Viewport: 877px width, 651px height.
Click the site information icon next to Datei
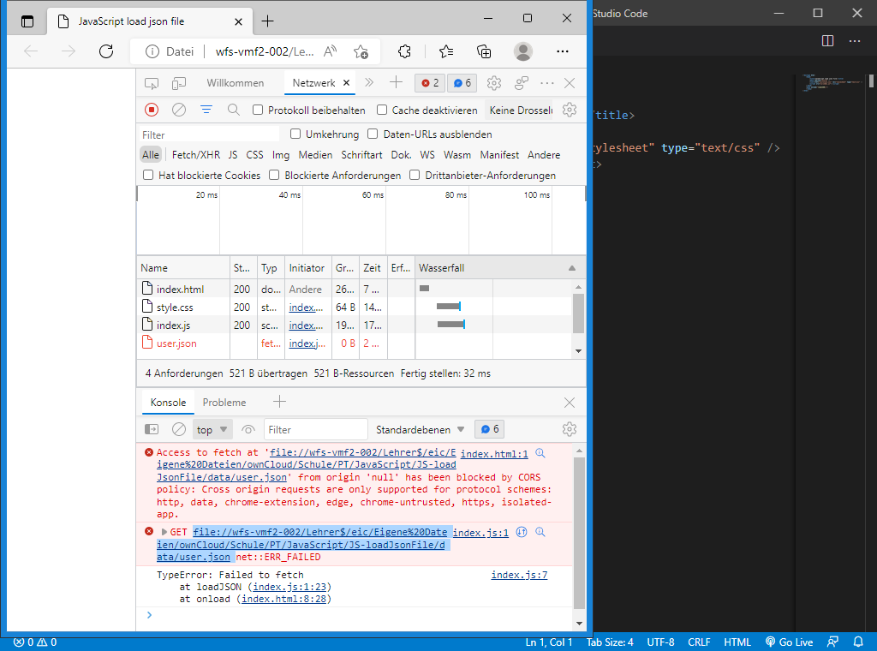pyautogui.click(x=152, y=51)
